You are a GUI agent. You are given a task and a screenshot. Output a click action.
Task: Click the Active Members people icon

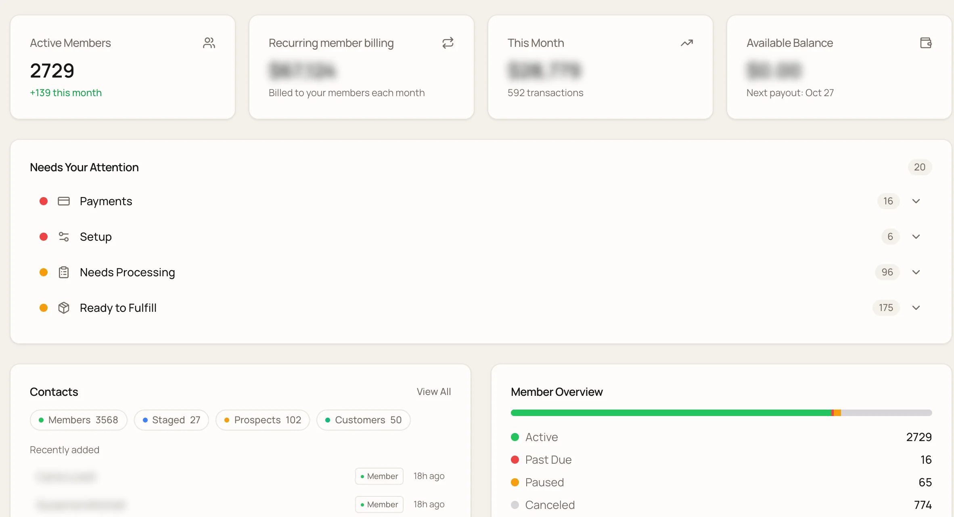pyautogui.click(x=209, y=43)
